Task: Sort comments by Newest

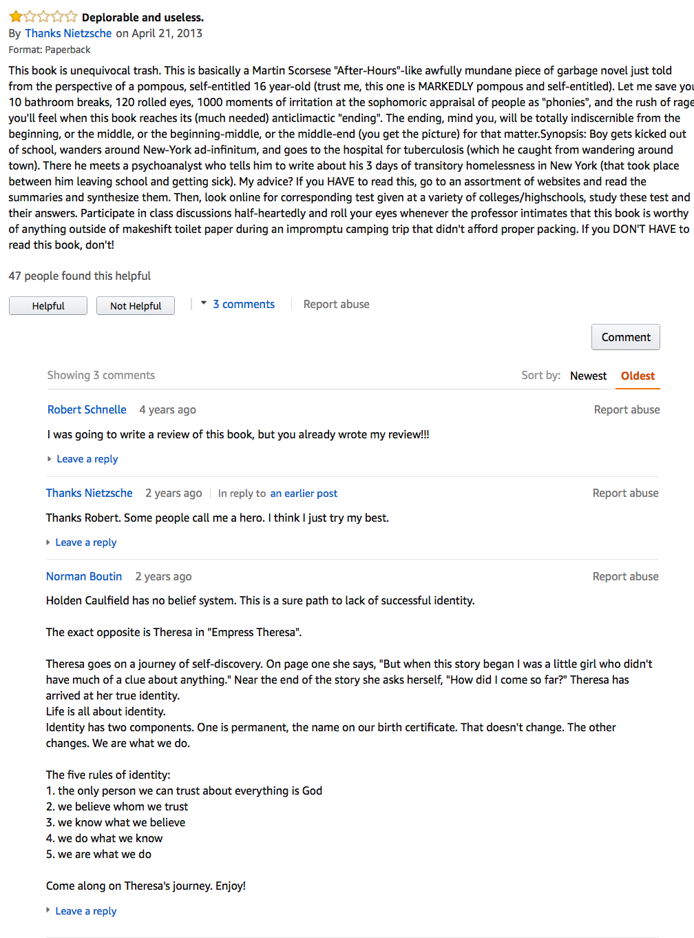Action: coord(589,376)
